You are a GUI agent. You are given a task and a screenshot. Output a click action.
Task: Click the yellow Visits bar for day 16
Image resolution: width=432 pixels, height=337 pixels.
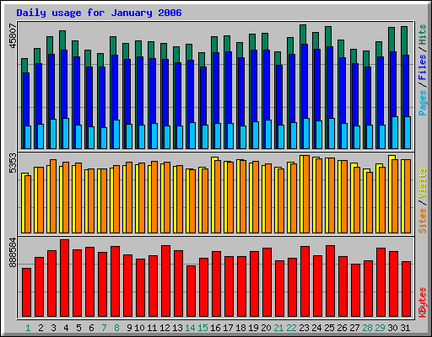(213, 195)
